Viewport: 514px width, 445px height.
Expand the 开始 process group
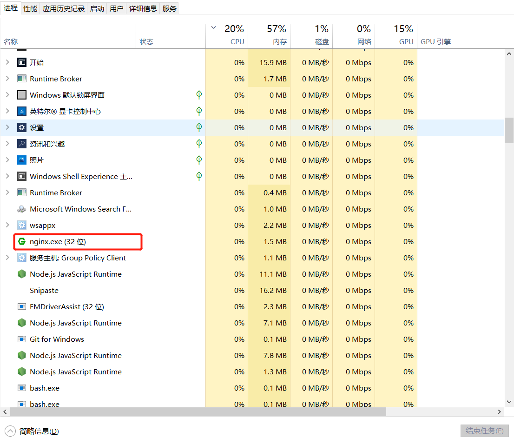point(7,62)
